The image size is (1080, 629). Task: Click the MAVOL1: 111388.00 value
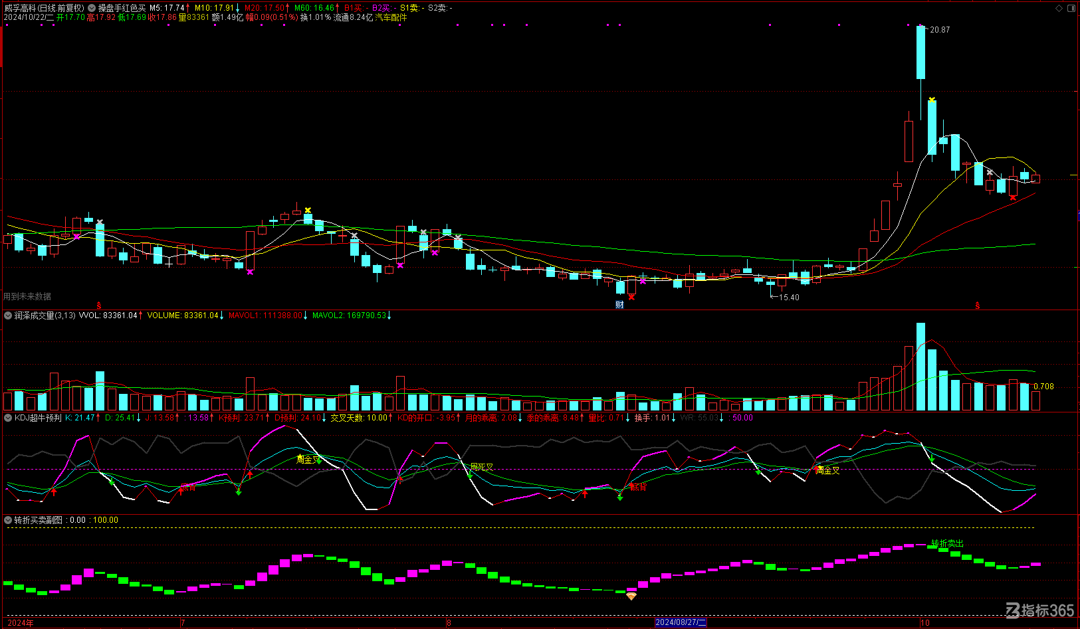265,315
